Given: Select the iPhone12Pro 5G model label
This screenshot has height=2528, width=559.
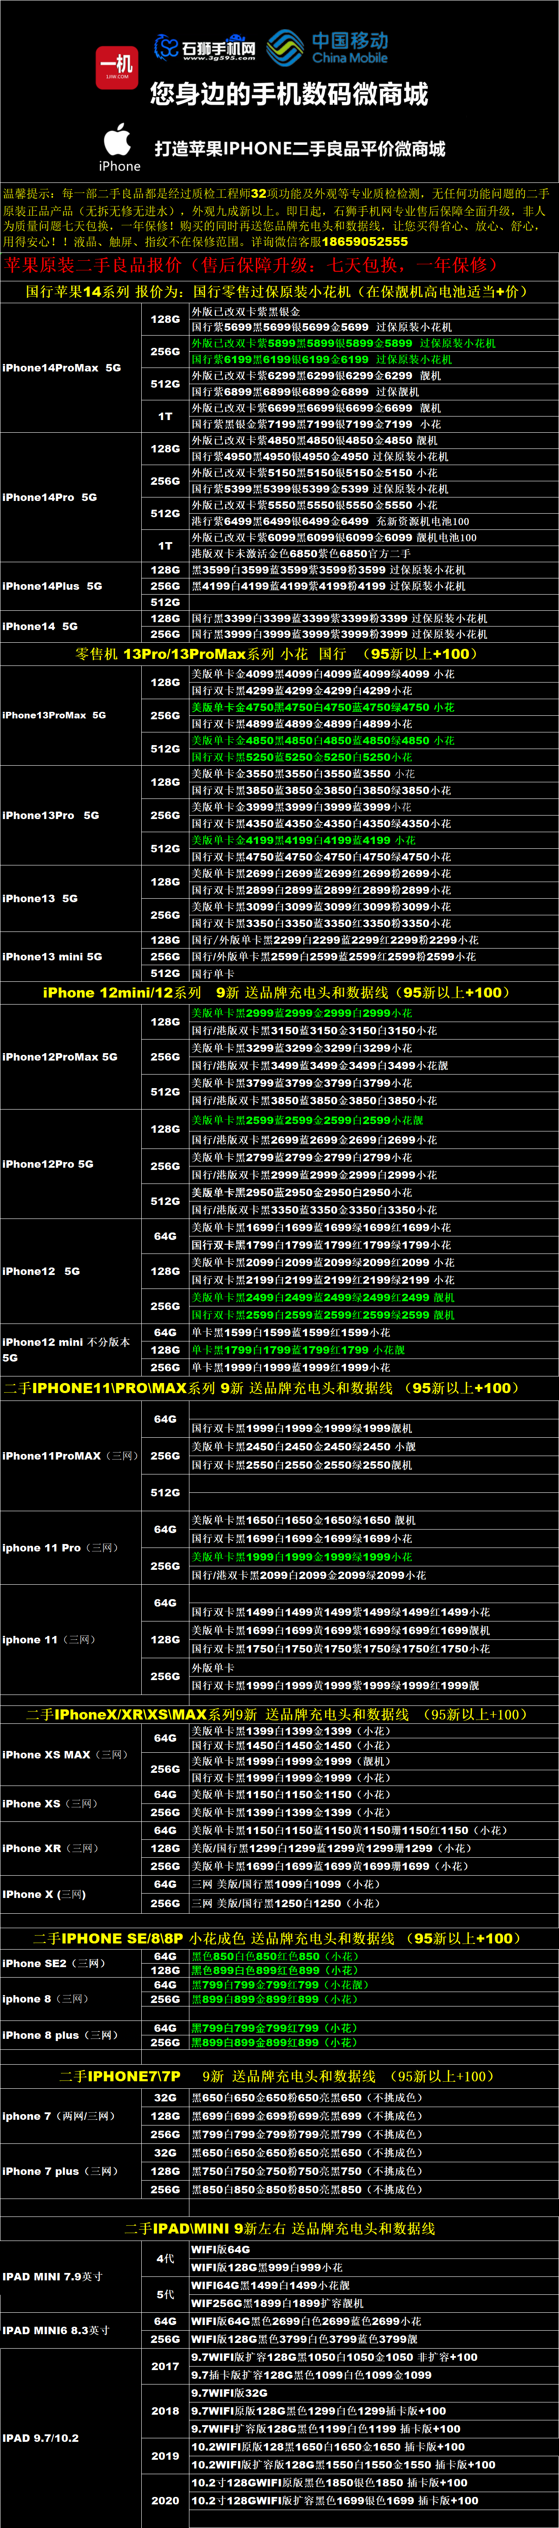Looking at the screenshot, I should coord(48,1164).
